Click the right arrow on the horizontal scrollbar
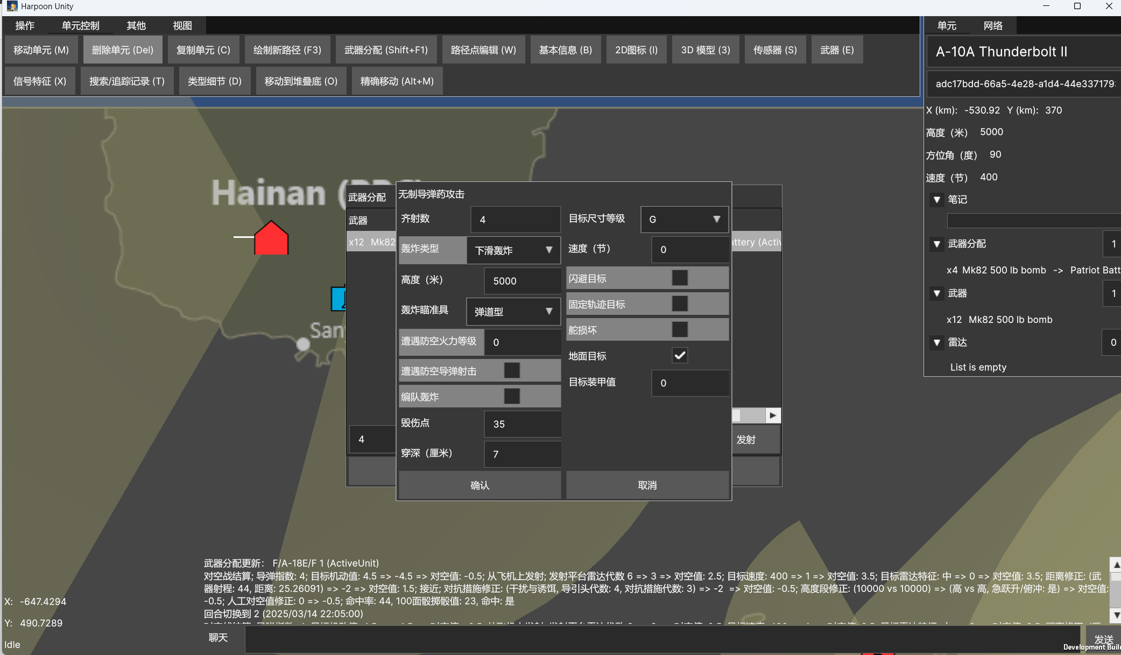Screen dimensions: 1121x655 pos(773,415)
